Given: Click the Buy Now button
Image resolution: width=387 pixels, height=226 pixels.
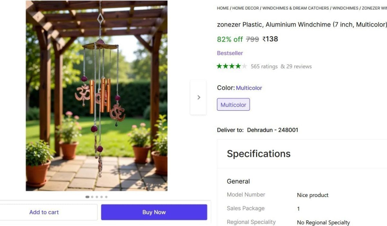Looking at the screenshot, I should tap(154, 212).
